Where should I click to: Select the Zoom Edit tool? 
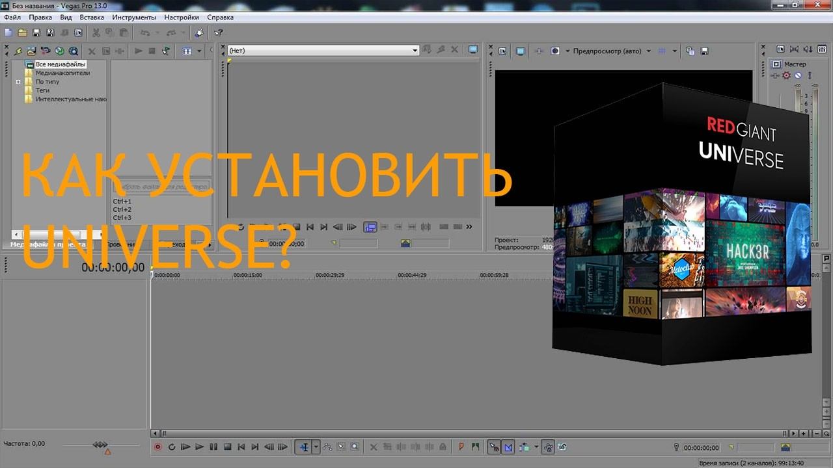click(x=355, y=447)
